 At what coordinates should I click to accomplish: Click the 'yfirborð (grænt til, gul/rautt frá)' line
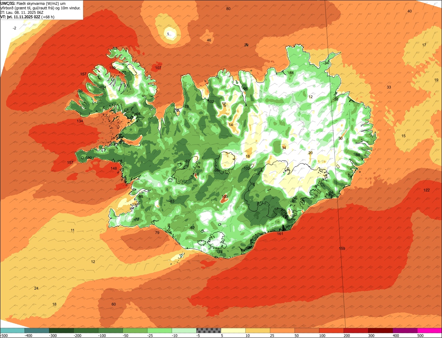coord(40,8)
